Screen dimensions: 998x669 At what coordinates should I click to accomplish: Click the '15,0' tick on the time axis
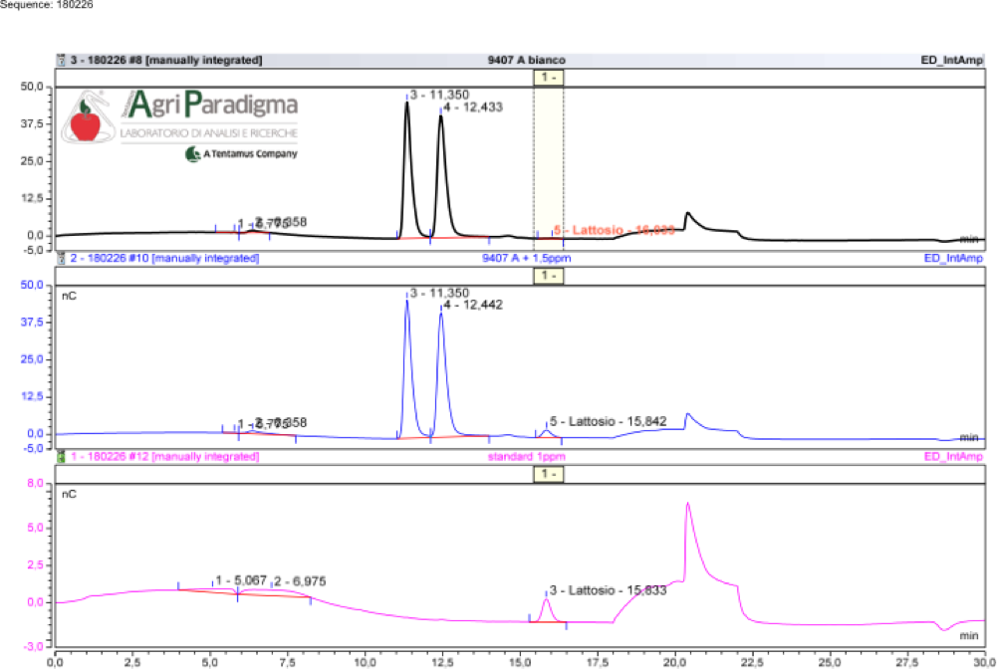click(x=520, y=663)
